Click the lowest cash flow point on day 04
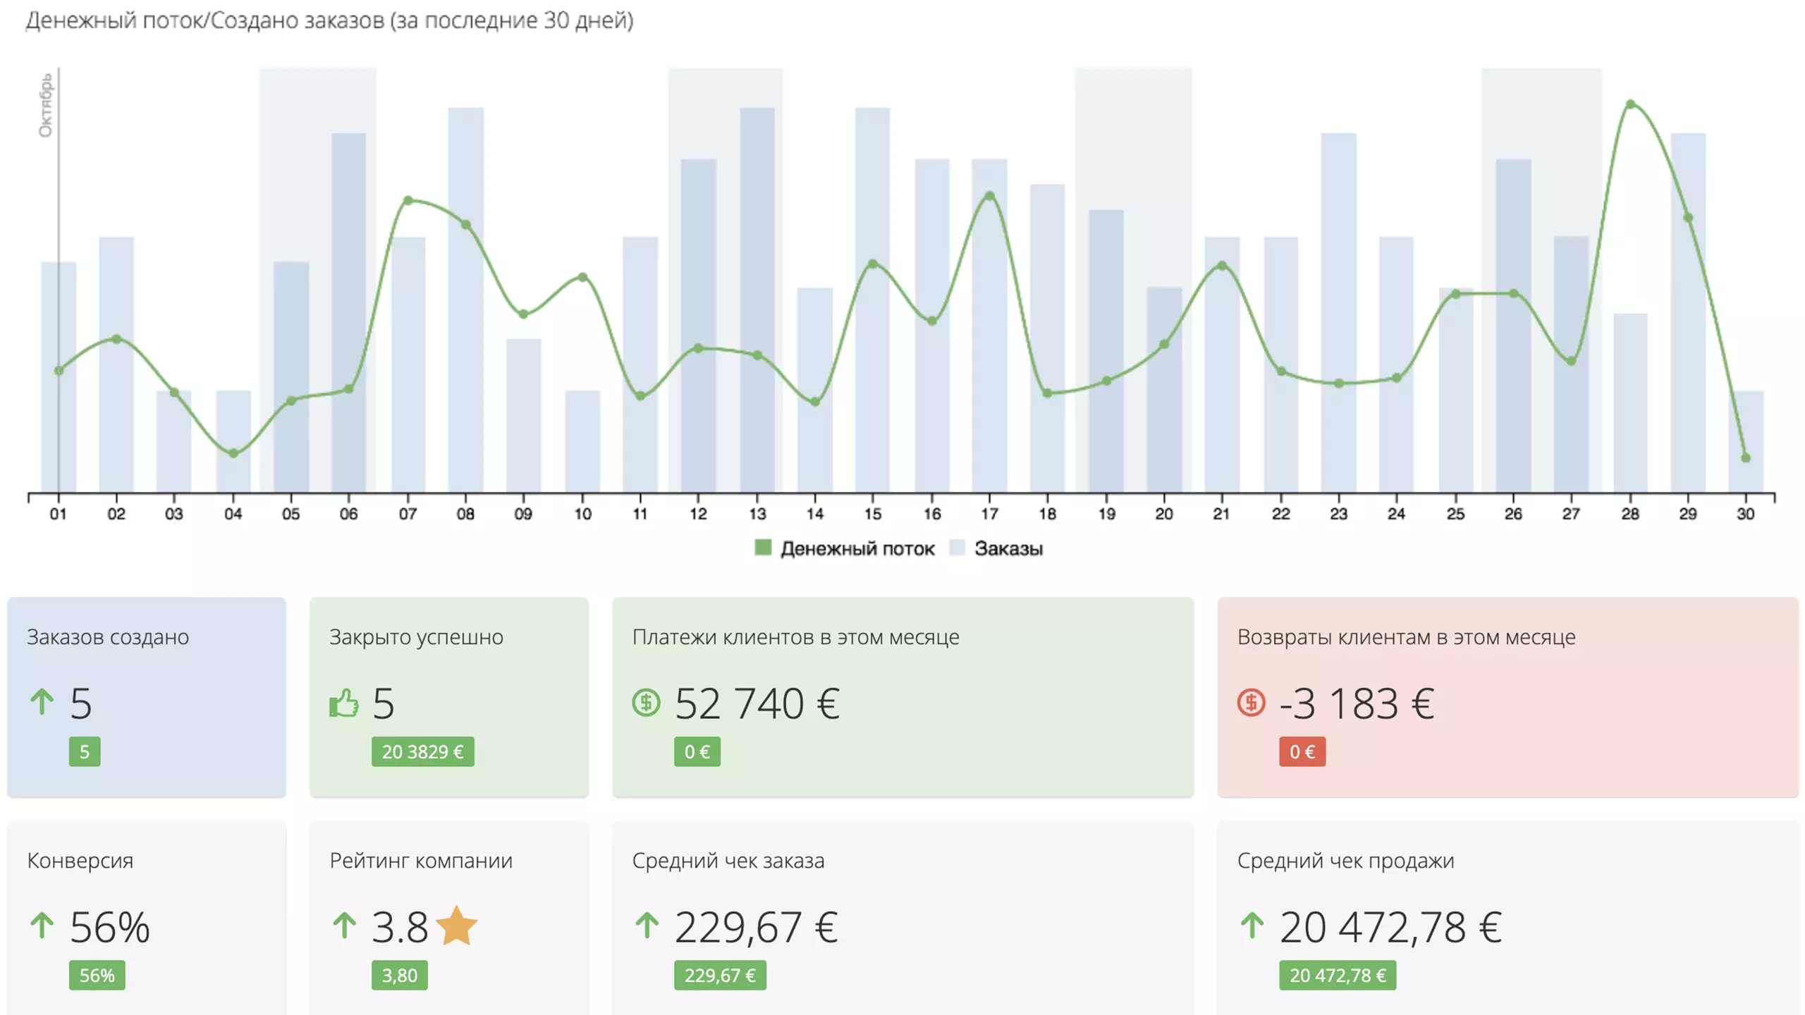Image resolution: width=1805 pixels, height=1015 pixels. coord(233,453)
